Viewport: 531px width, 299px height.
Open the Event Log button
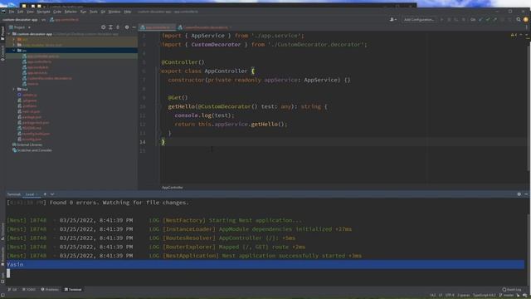(x=512, y=290)
